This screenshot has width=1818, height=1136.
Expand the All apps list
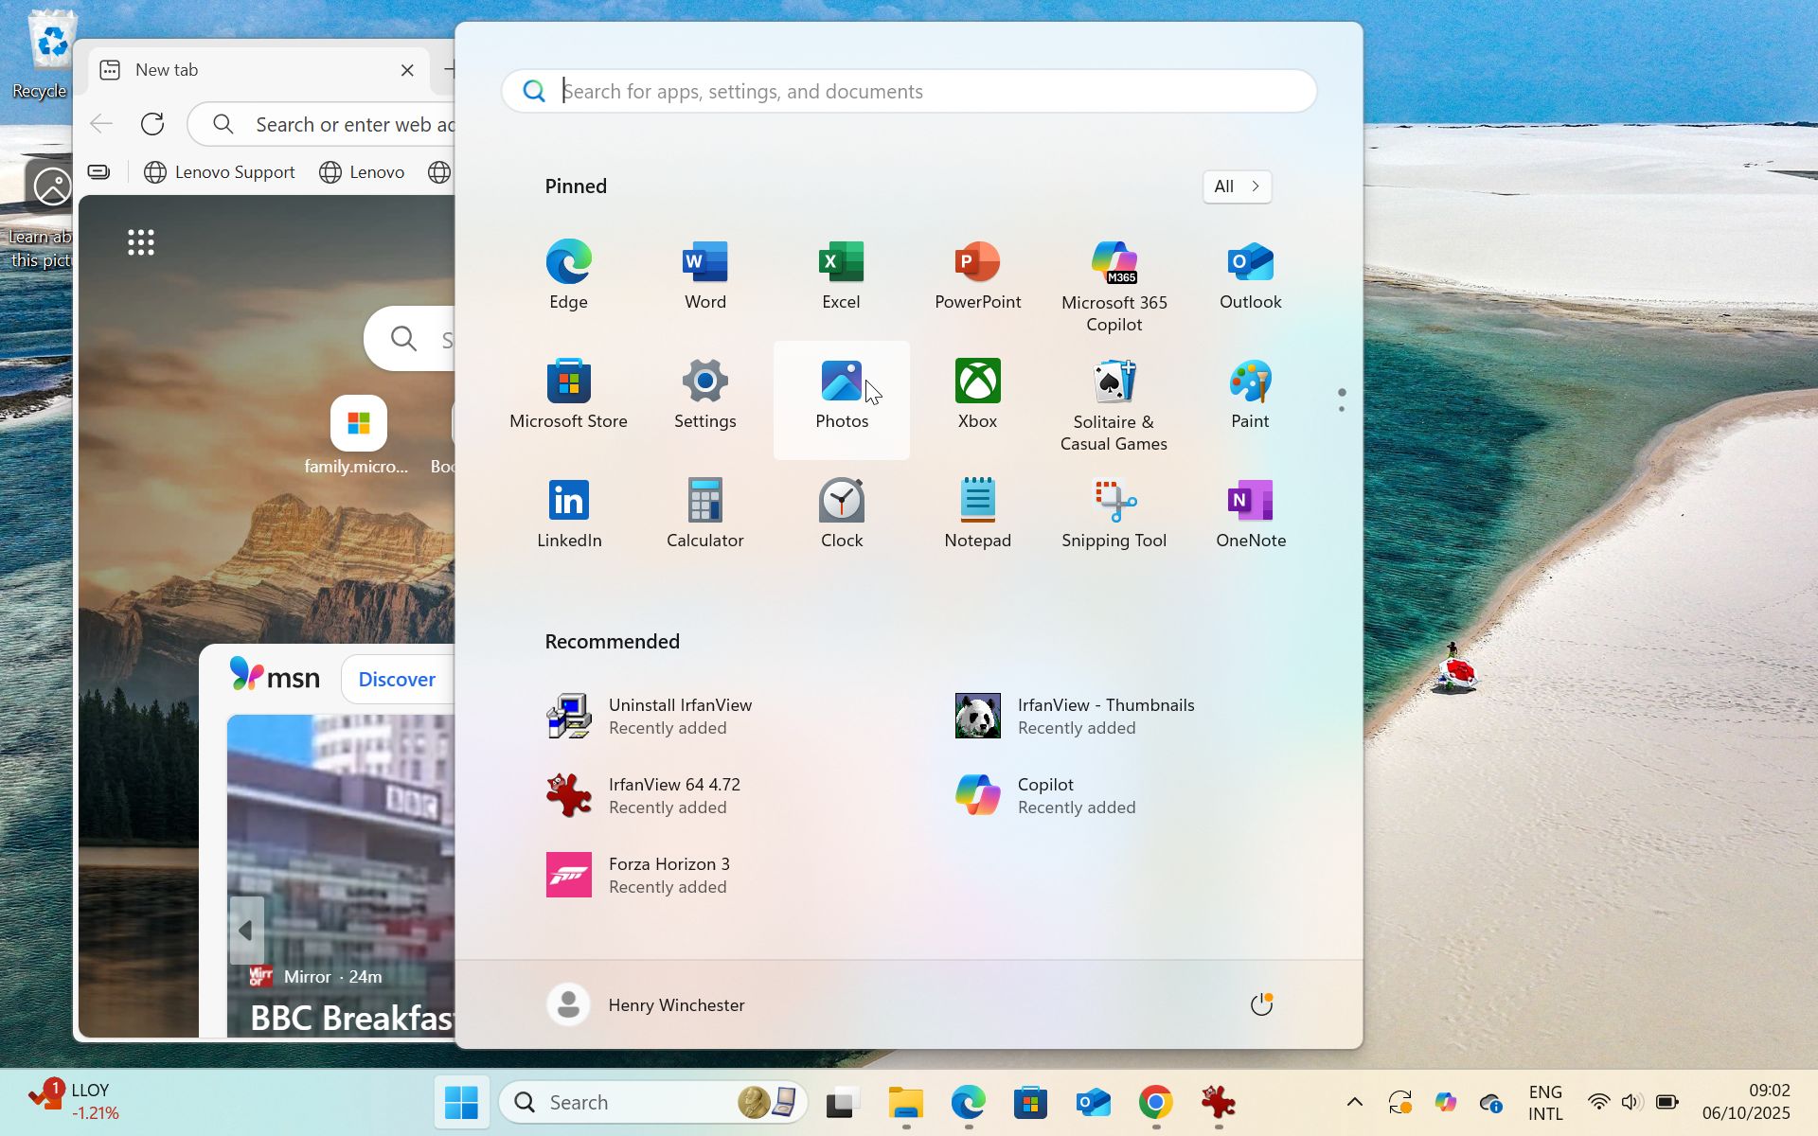(x=1237, y=186)
